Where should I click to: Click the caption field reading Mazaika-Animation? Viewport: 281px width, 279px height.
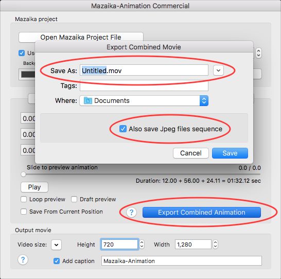pyautogui.click(x=182, y=261)
